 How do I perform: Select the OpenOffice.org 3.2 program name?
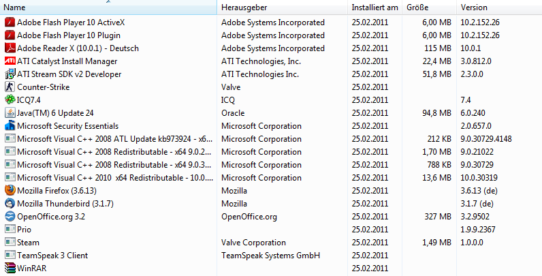point(51,217)
